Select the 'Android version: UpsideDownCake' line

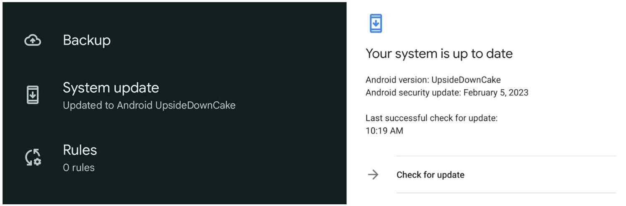tap(433, 80)
